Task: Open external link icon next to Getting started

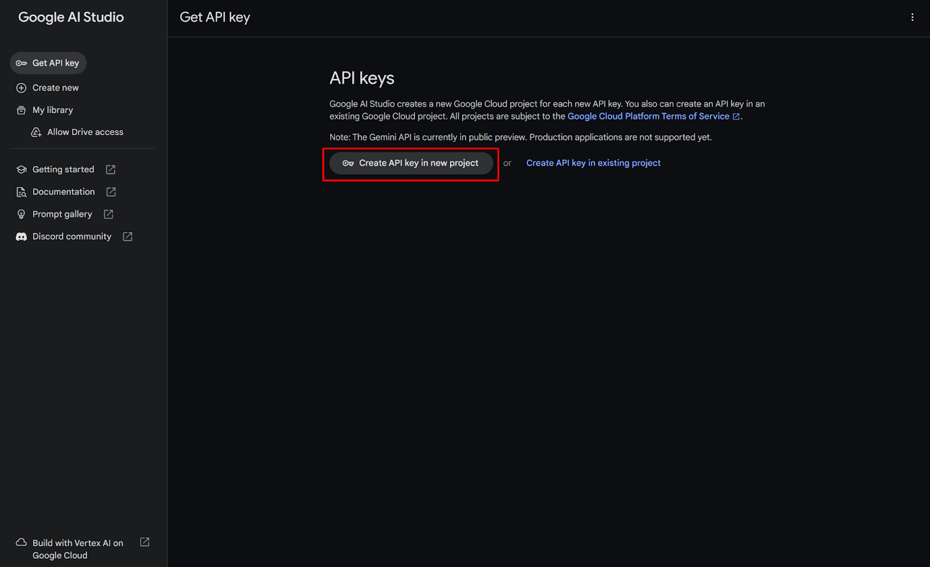Action: 110,169
